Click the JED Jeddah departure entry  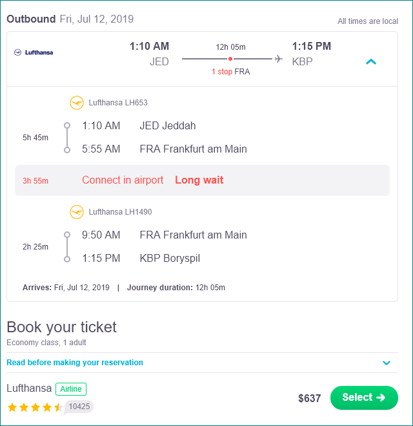(168, 126)
